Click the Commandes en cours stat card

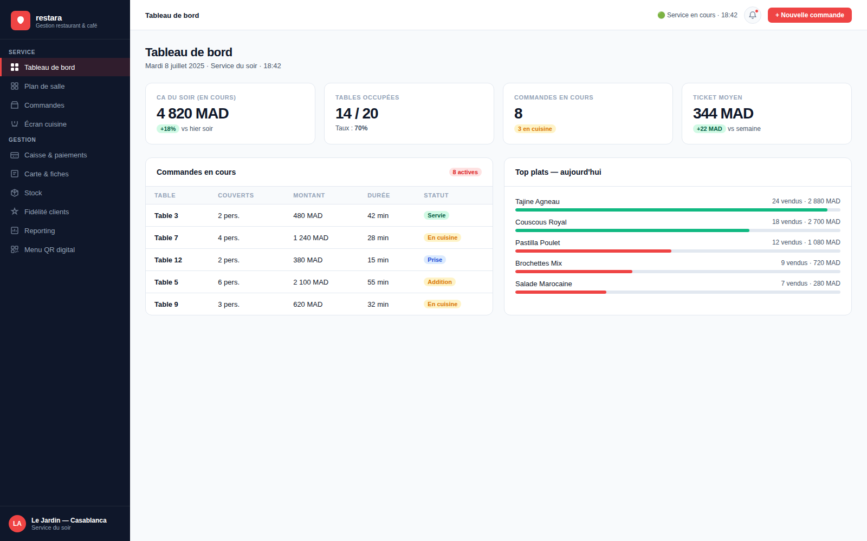click(x=588, y=114)
